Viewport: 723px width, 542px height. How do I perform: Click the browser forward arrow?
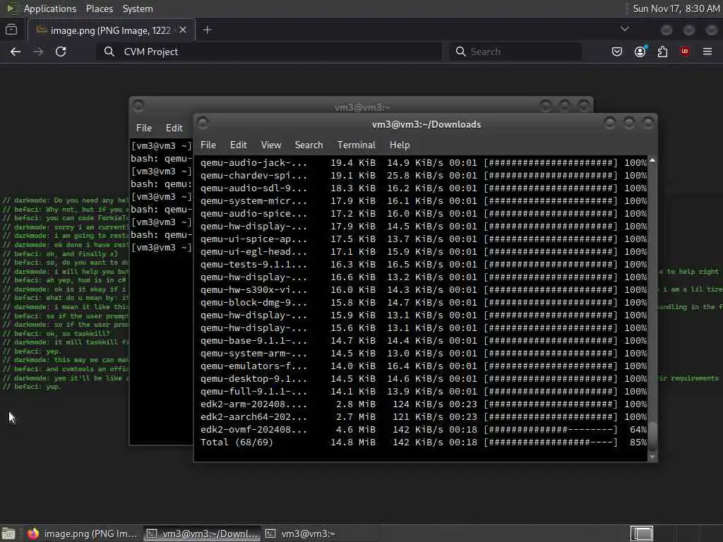pos(38,52)
